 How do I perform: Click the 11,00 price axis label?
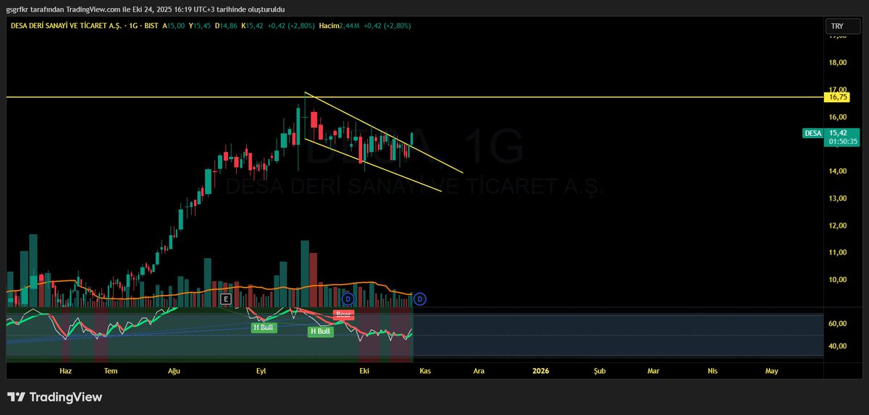(x=838, y=252)
